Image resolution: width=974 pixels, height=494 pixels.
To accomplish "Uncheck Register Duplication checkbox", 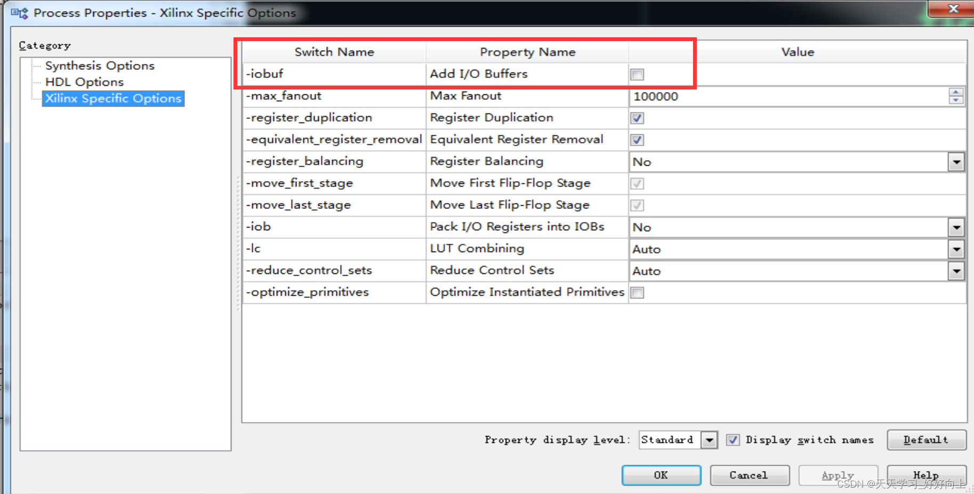I will (x=637, y=118).
